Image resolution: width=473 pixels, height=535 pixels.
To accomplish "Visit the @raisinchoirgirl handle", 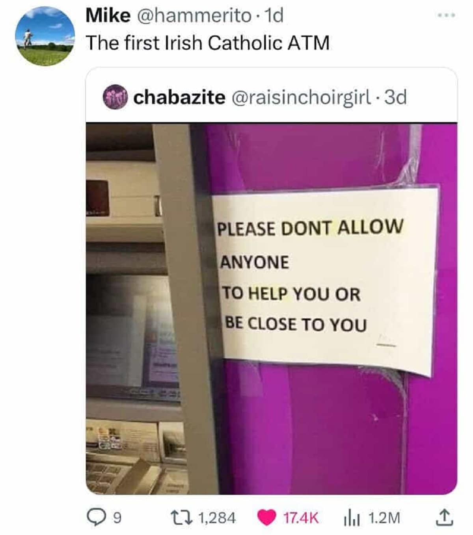I will [301, 98].
